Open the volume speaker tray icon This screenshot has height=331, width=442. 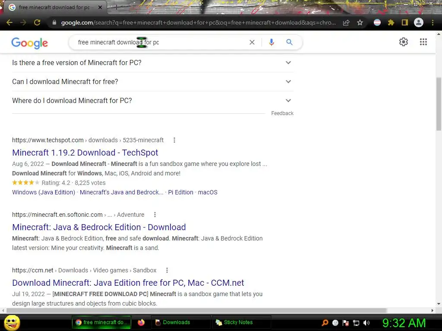[366, 323]
